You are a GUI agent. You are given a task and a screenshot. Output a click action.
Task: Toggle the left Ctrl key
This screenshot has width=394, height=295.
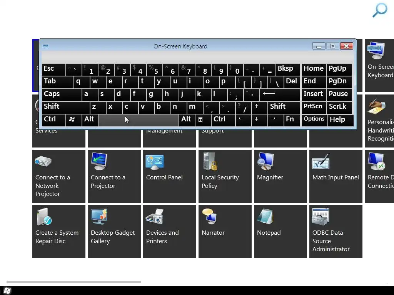point(53,120)
